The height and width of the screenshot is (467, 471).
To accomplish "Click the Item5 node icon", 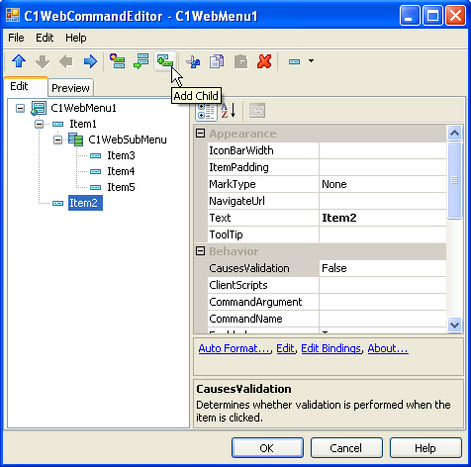I will [95, 187].
